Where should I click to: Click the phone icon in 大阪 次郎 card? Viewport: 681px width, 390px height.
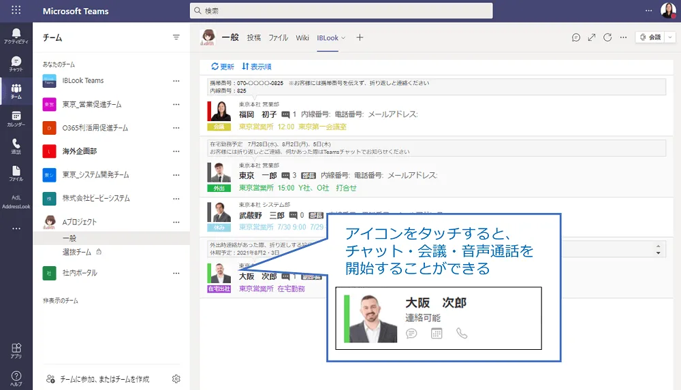coord(462,333)
